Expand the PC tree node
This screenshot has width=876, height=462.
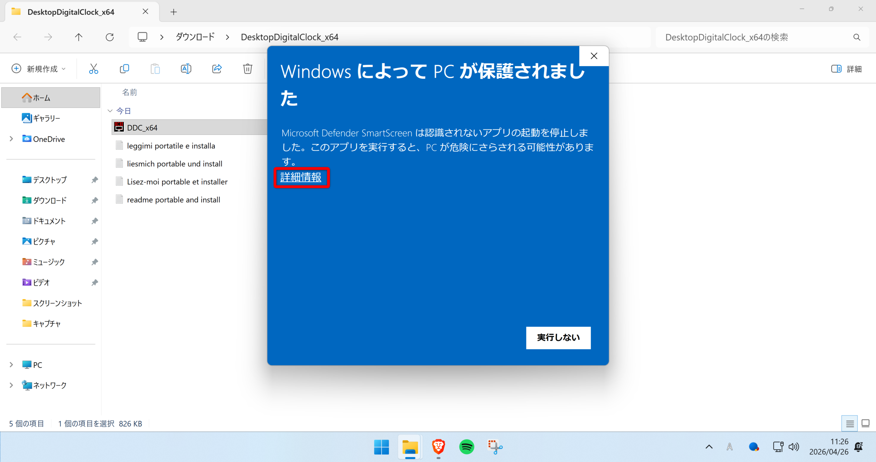tap(11, 364)
